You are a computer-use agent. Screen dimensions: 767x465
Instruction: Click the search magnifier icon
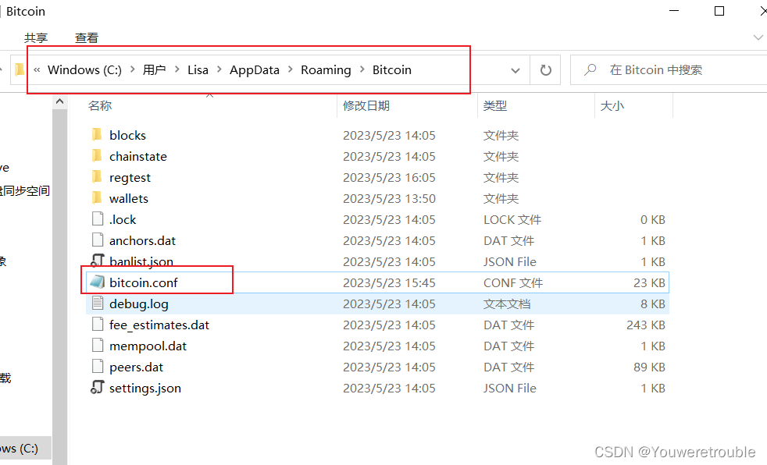tap(590, 70)
